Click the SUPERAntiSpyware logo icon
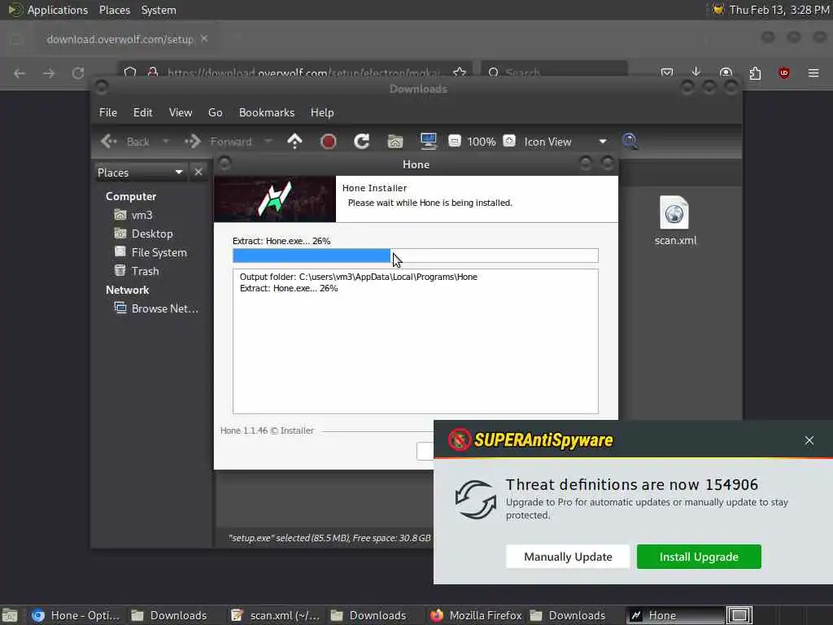The width and height of the screenshot is (833, 625). click(459, 440)
